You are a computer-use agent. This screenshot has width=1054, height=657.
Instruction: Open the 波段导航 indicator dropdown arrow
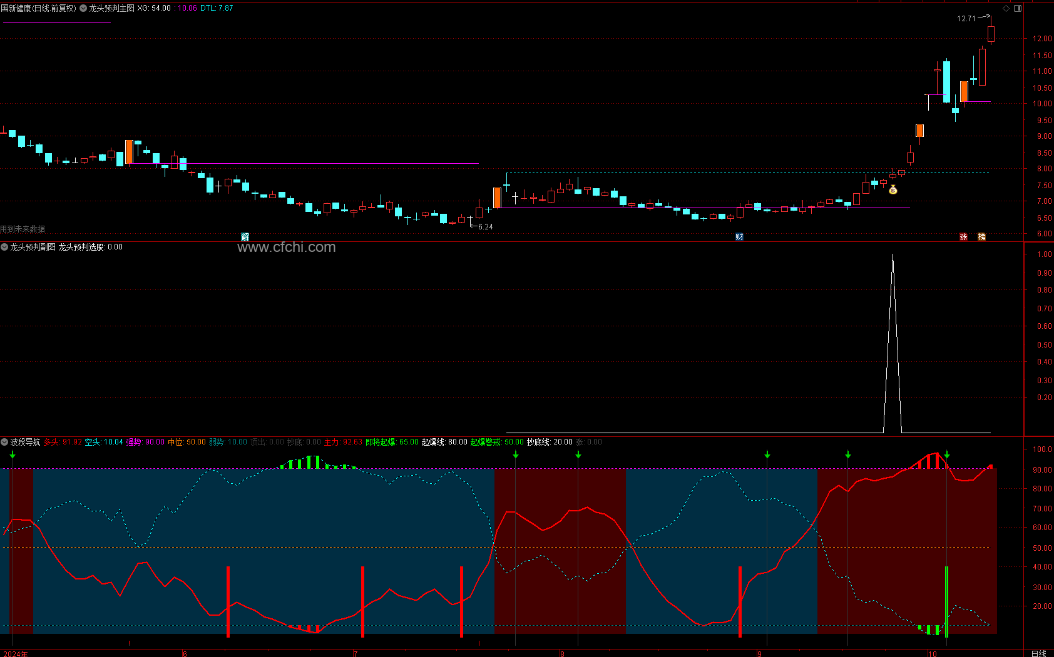[x=4, y=443]
